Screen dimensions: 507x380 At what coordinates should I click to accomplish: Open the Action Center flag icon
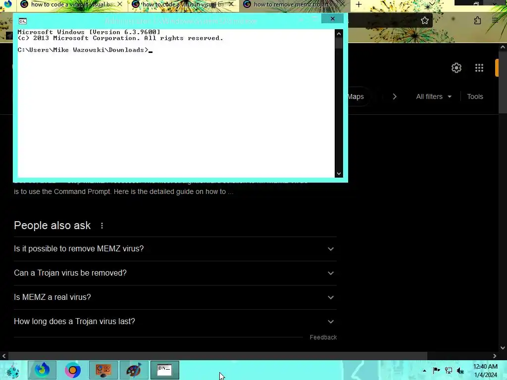(x=436, y=370)
